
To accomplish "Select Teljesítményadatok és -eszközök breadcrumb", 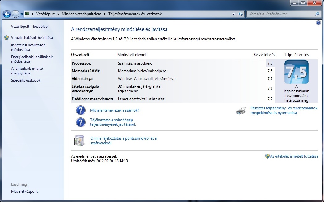I will (135, 14).
